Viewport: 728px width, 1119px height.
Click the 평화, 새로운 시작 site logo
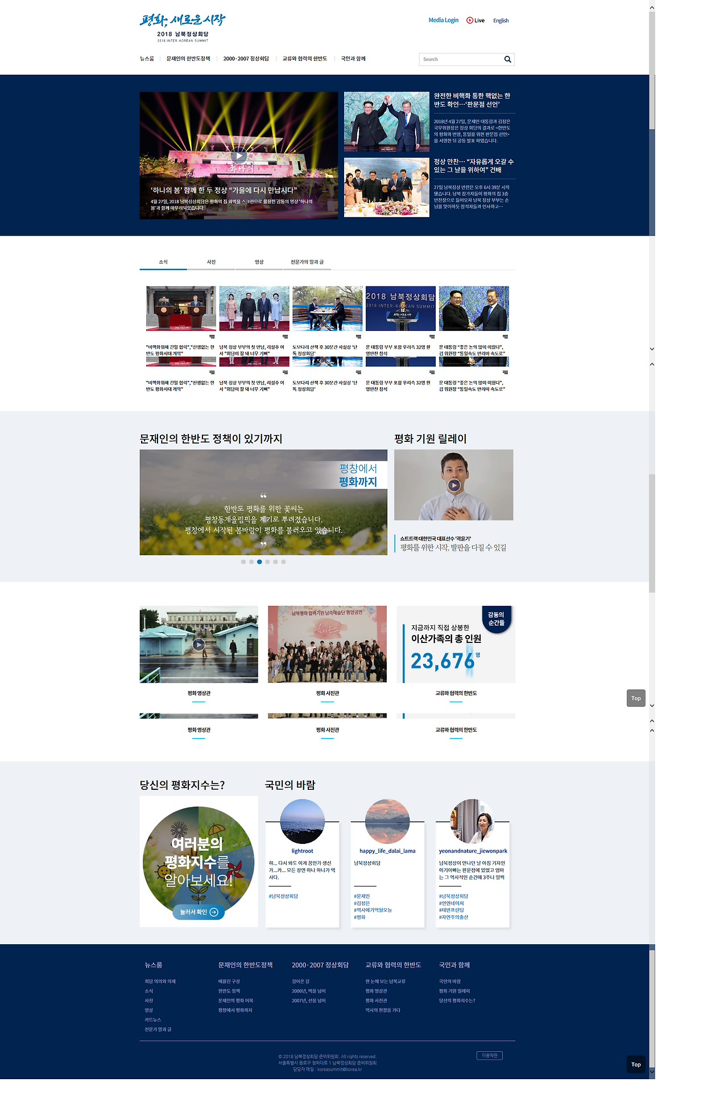coord(183,27)
